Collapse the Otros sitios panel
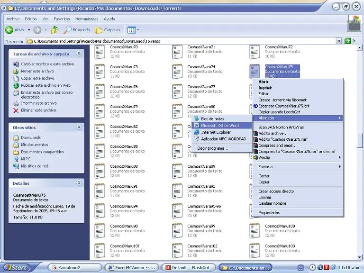This screenshot has width=364, height=273. pos(79,127)
